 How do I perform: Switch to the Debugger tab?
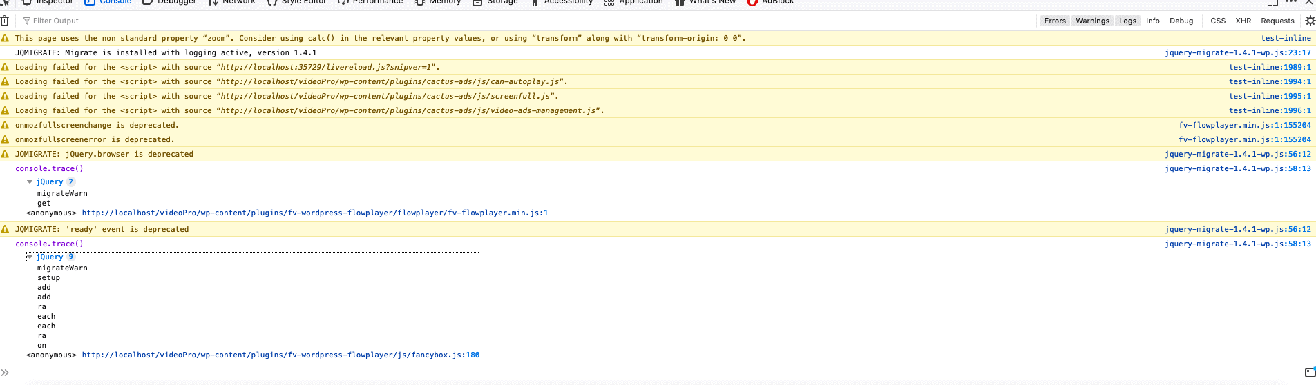point(169,2)
